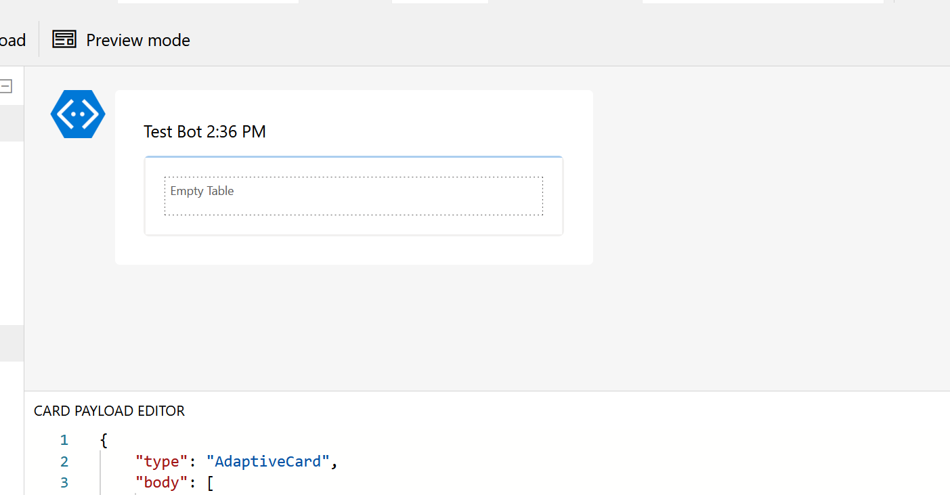The image size is (950, 495).
Task: Click line number 3 in the gutter
Action: [x=64, y=483]
